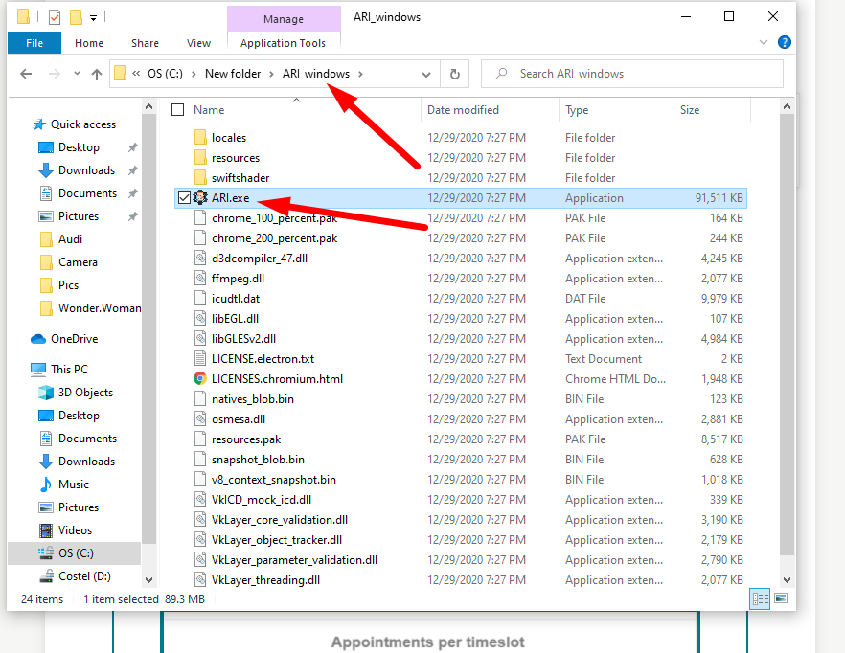Click the LICENSE.electron.txt document icon
This screenshot has width=845, height=653.
click(x=200, y=358)
